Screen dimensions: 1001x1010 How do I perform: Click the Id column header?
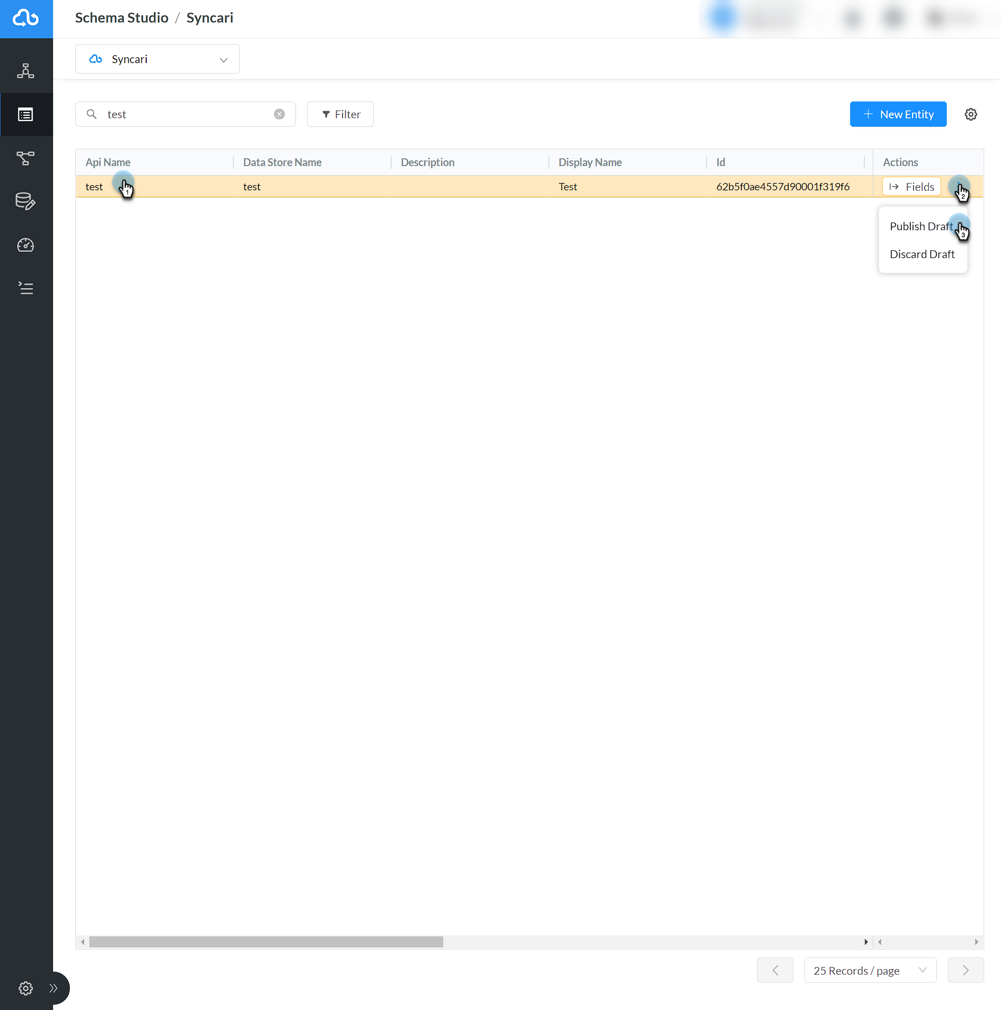click(x=721, y=162)
